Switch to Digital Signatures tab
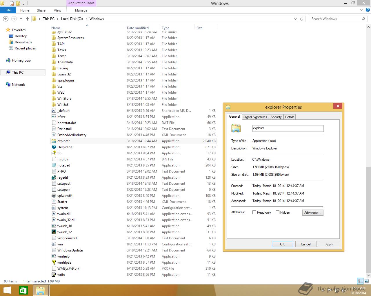Image resolution: width=371 pixels, height=296 pixels. (255, 117)
